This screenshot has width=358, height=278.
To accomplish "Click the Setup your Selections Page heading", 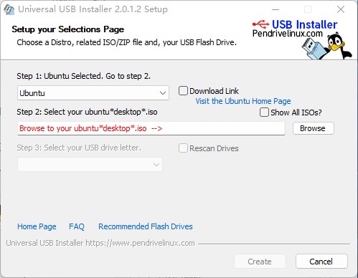I will 68,29.
